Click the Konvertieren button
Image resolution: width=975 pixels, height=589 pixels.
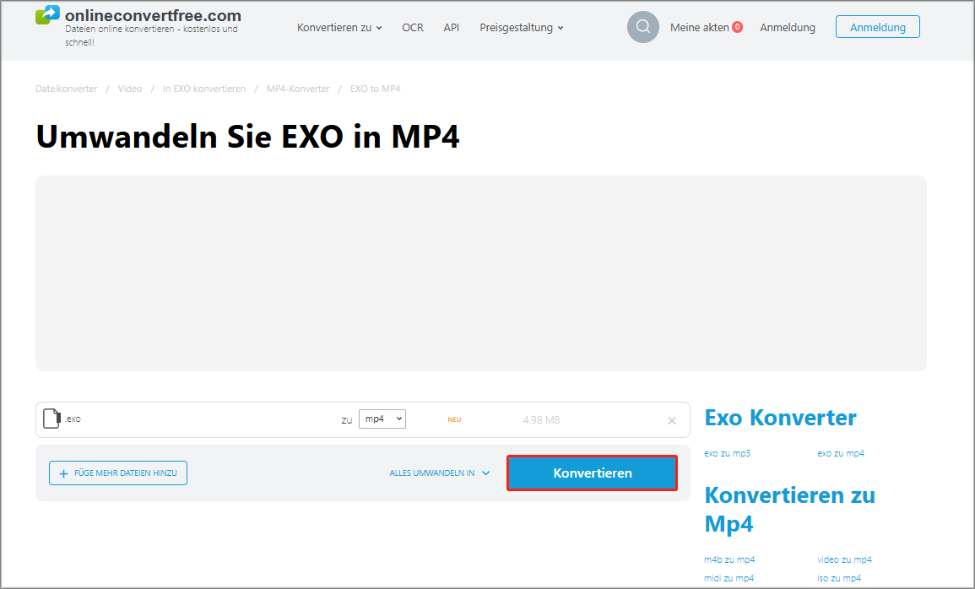coord(591,473)
